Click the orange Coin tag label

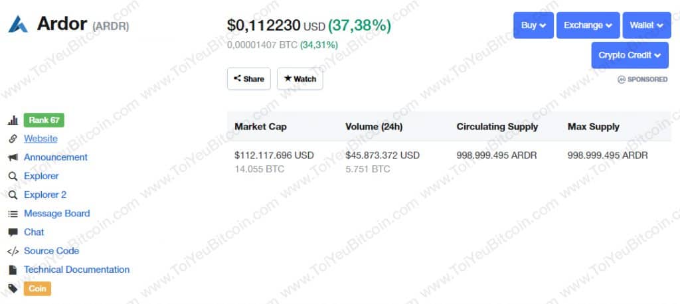tap(37, 288)
